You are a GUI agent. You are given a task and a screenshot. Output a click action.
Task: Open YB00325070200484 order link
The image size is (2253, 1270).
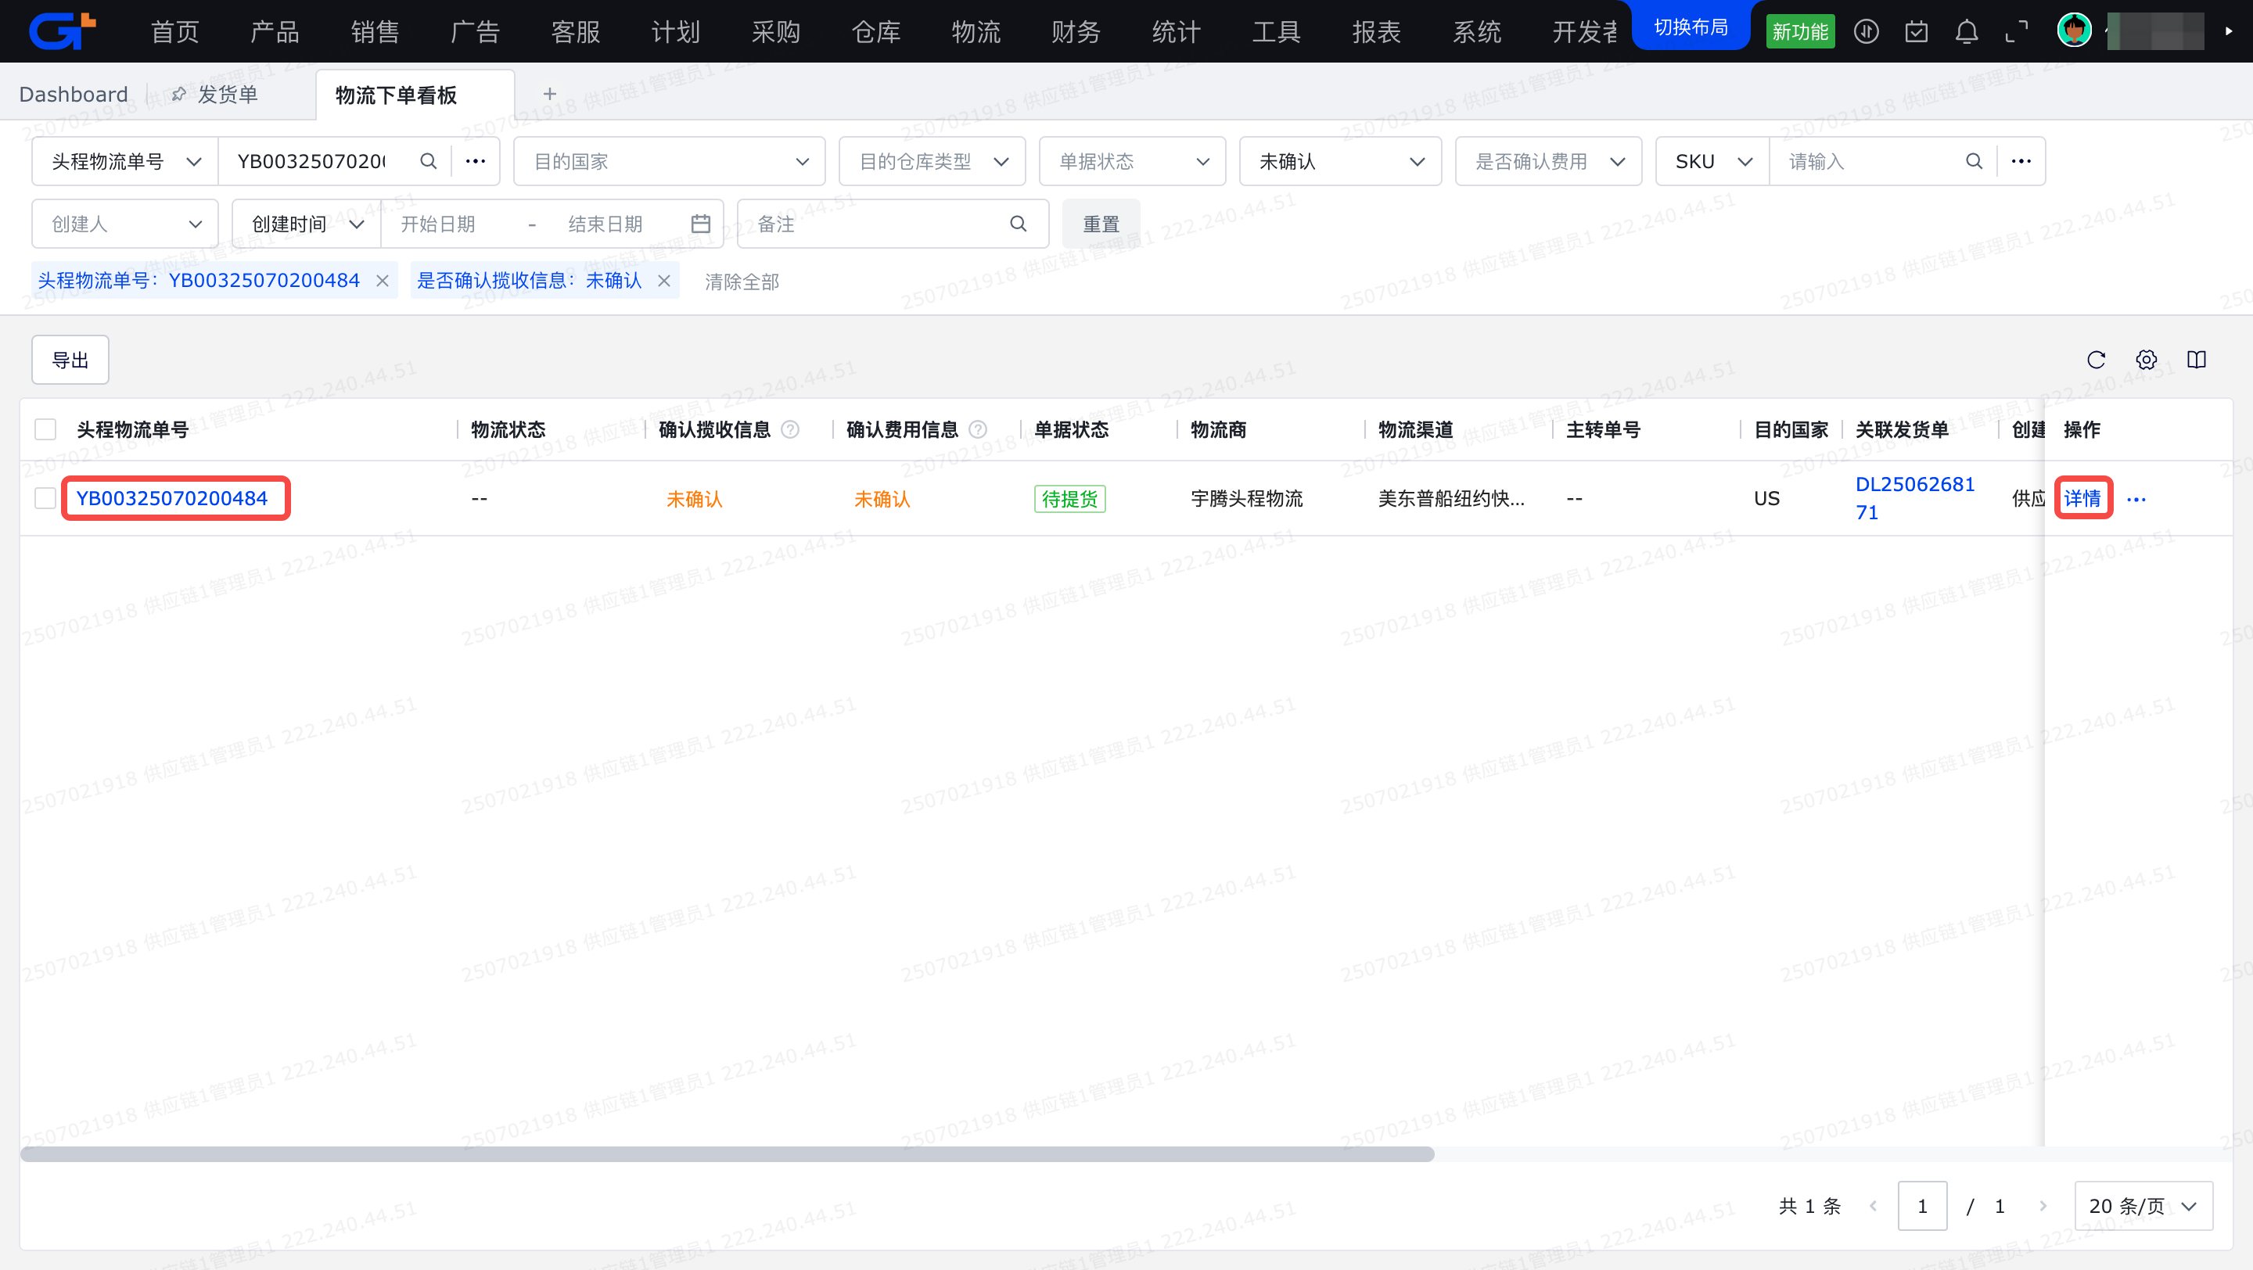click(171, 498)
